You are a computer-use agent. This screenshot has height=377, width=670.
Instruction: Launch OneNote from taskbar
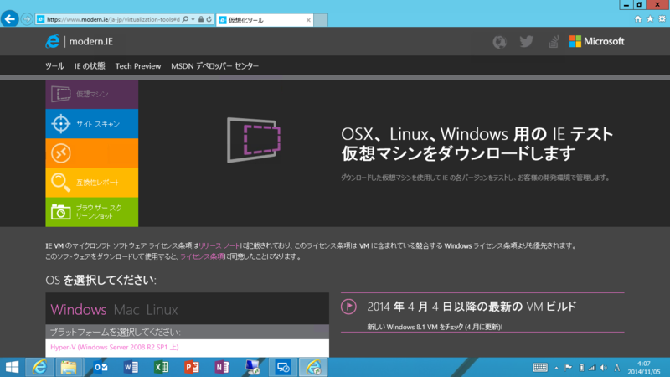(x=222, y=367)
